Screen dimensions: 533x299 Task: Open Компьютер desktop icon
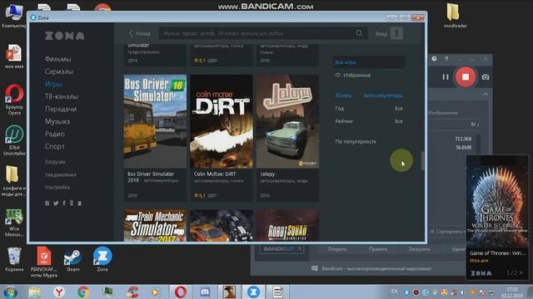click(14, 16)
